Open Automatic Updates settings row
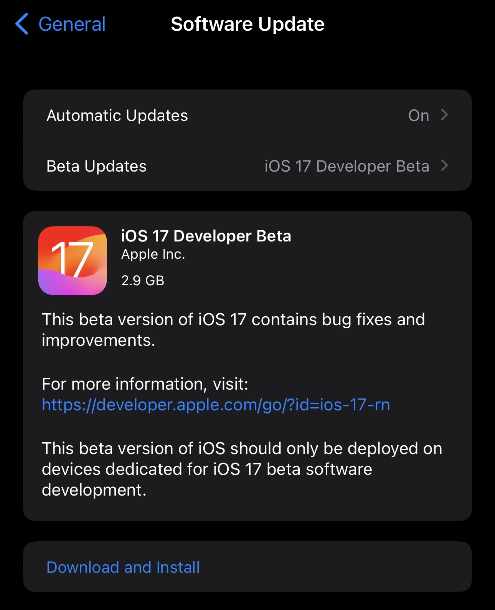The height and width of the screenshot is (610, 495). (247, 115)
